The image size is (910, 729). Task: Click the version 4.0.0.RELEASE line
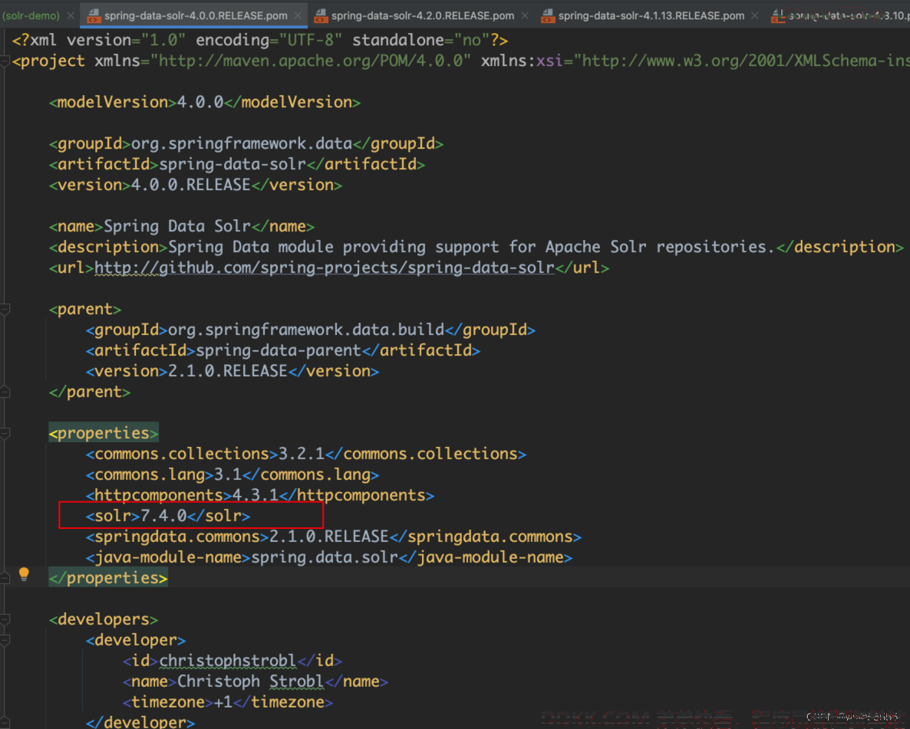pyautogui.click(x=196, y=185)
